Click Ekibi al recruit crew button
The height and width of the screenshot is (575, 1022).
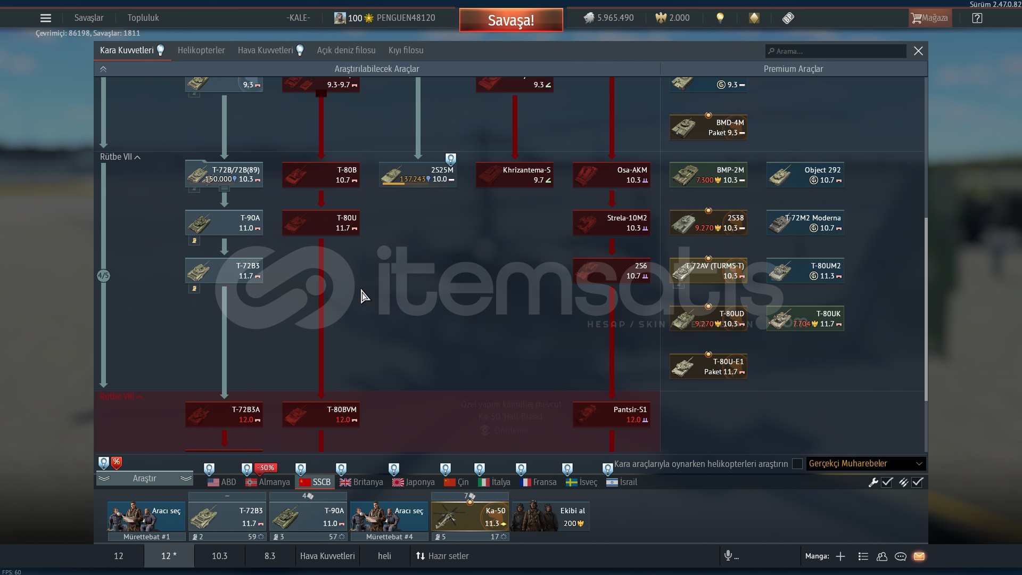pos(550,516)
